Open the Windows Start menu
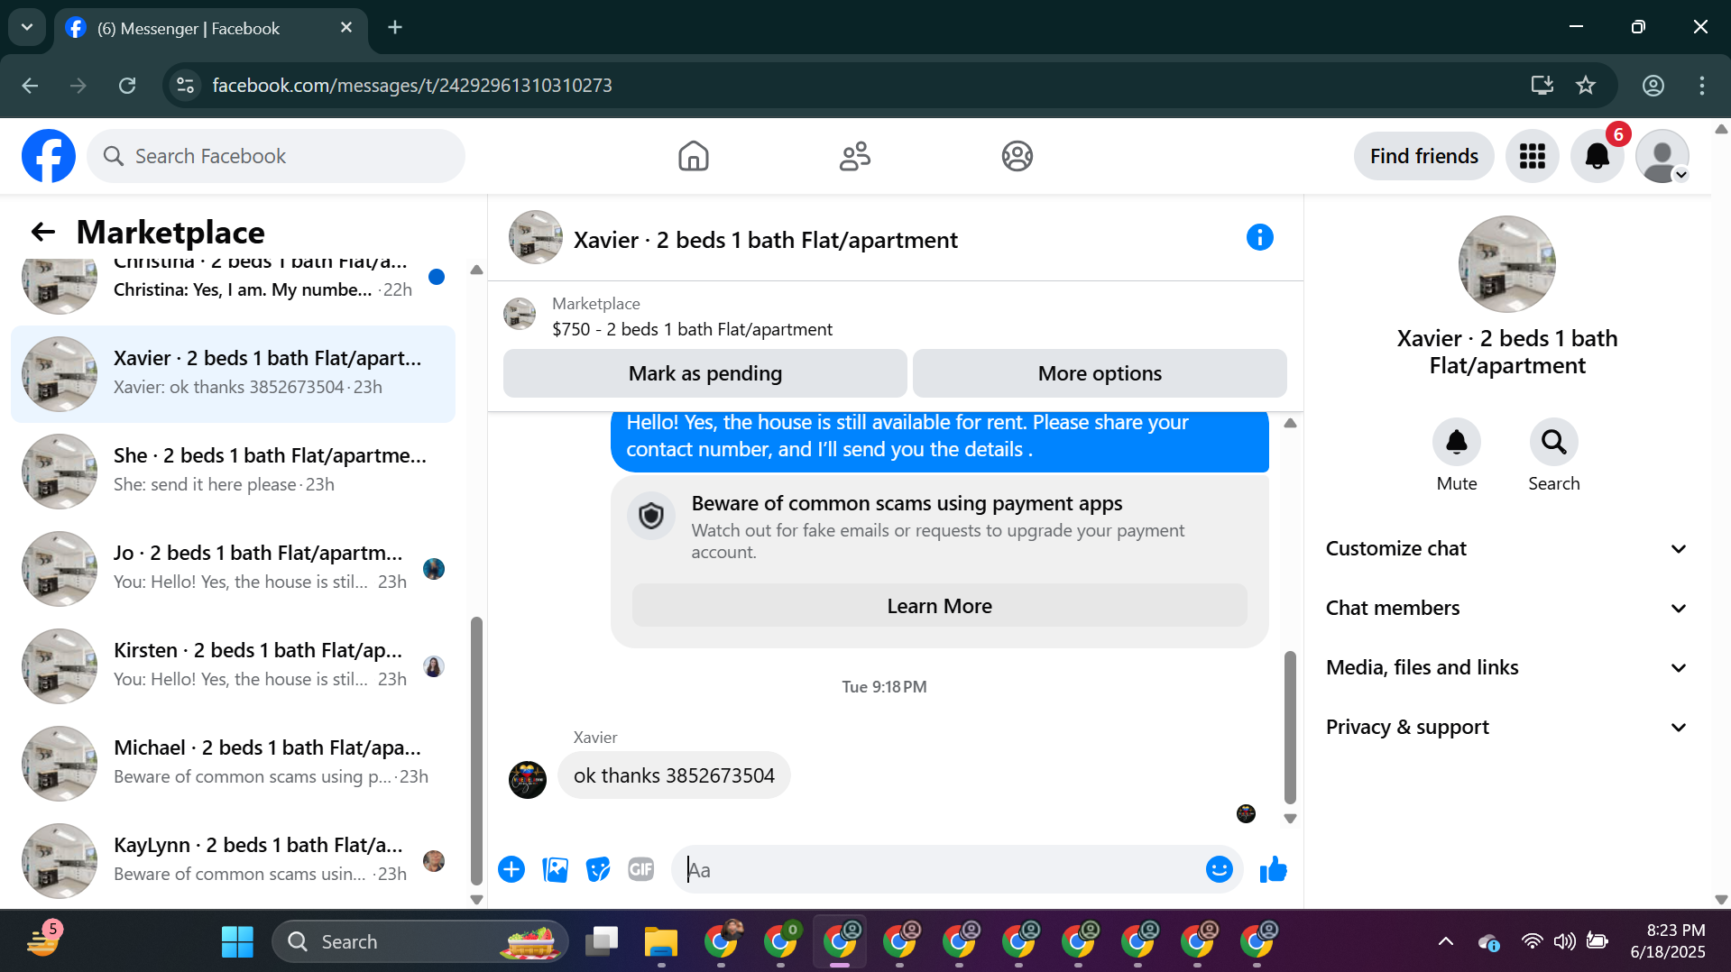Viewport: 1731px width, 972px height. (x=237, y=942)
